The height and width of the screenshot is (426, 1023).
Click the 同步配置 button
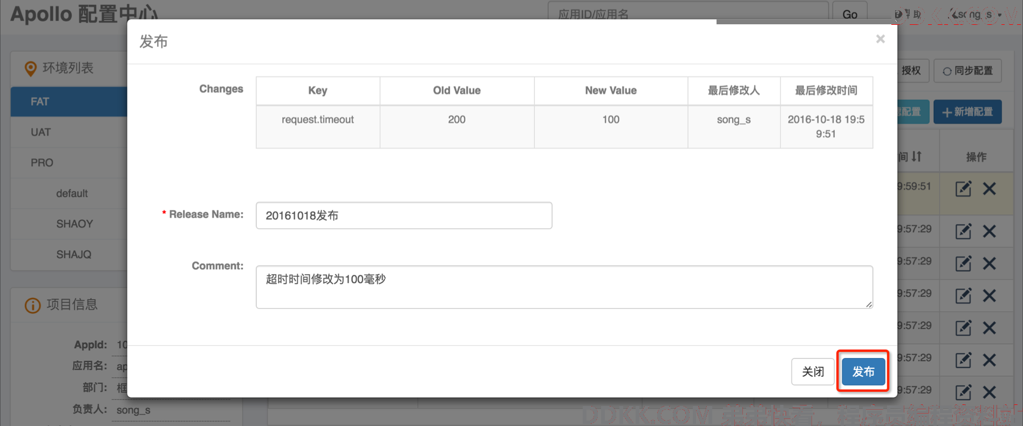[967, 71]
